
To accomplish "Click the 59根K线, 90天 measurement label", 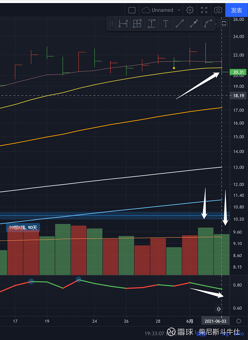I will tap(23, 227).
